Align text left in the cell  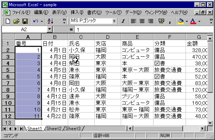[134, 21]
